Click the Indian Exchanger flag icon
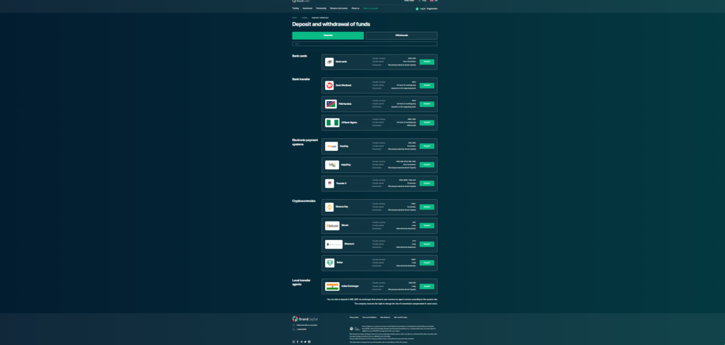 pos(332,286)
